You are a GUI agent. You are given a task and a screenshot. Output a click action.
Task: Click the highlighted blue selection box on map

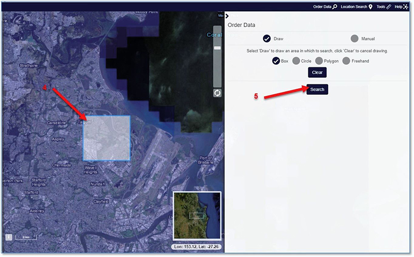[x=107, y=138]
